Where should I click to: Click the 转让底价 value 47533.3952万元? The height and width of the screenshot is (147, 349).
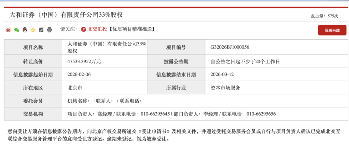(x=84, y=62)
